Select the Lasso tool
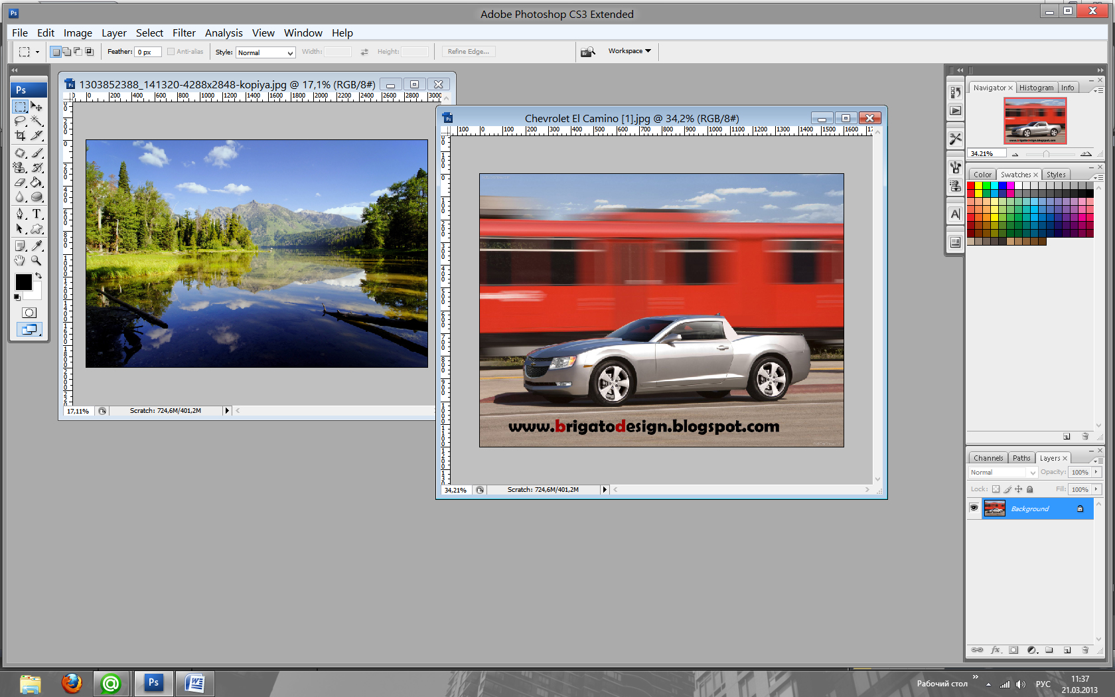The width and height of the screenshot is (1115, 697). tap(21, 121)
